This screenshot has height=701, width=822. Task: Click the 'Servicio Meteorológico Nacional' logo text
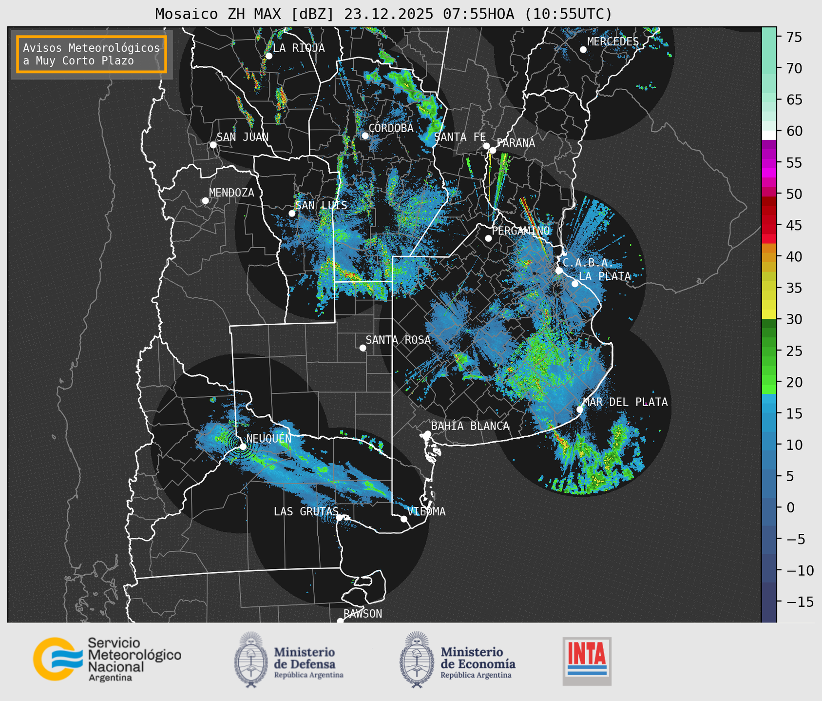pos(134,660)
